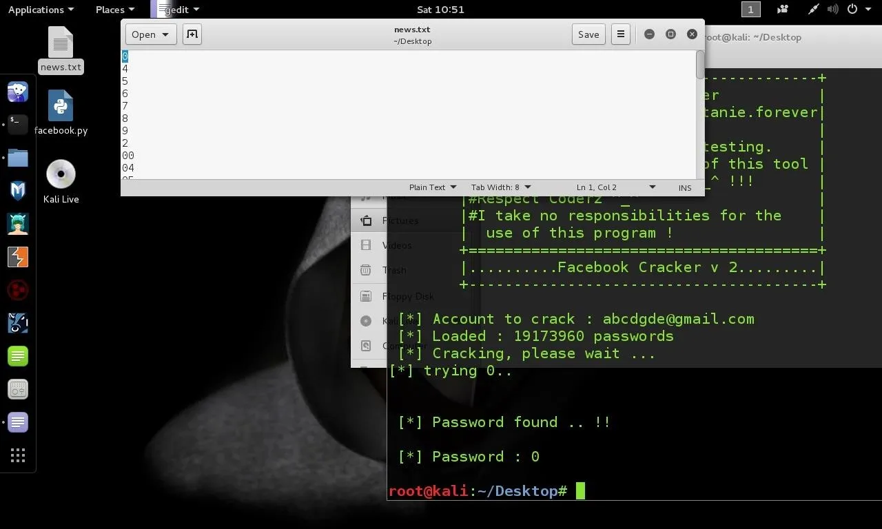This screenshot has height=529, width=882.
Task: Select facebook.py Python file on desktop
Action: pyautogui.click(x=61, y=113)
